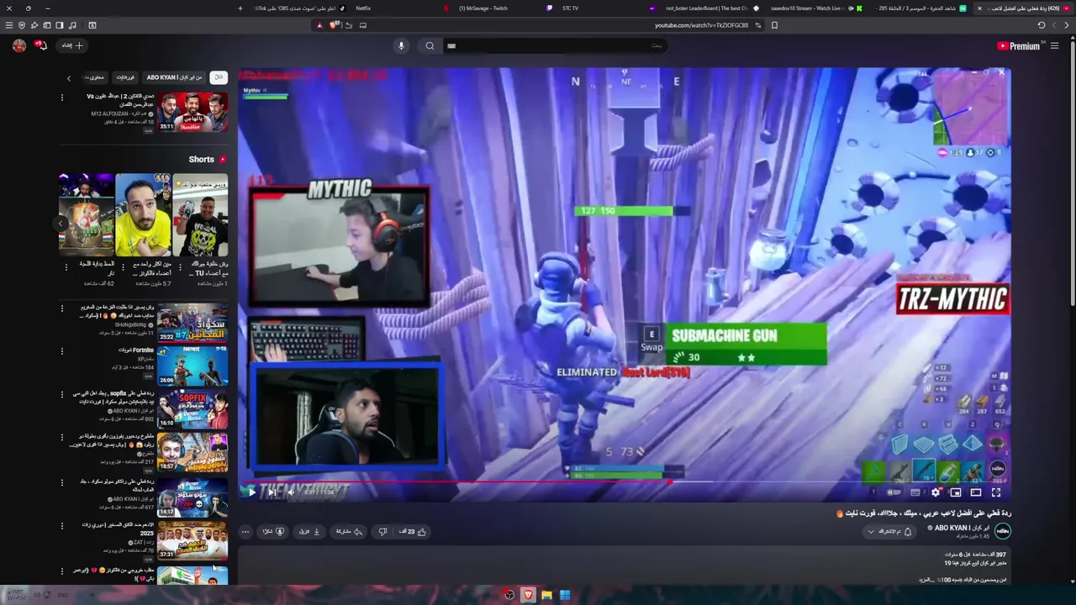Dislike the video with thumbs down
This screenshot has width=1076, height=605.
pos(382,532)
